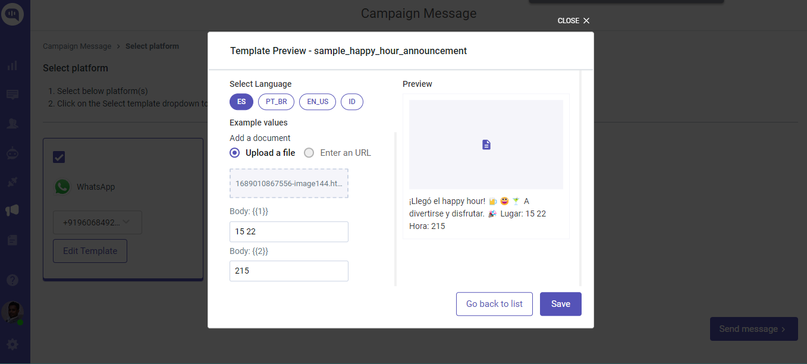Image resolution: width=807 pixels, height=364 pixels.
Task: Click the Send message button
Action: click(x=753, y=329)
